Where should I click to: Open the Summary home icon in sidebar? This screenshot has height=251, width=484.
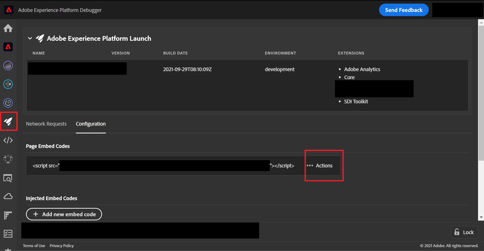8,28
